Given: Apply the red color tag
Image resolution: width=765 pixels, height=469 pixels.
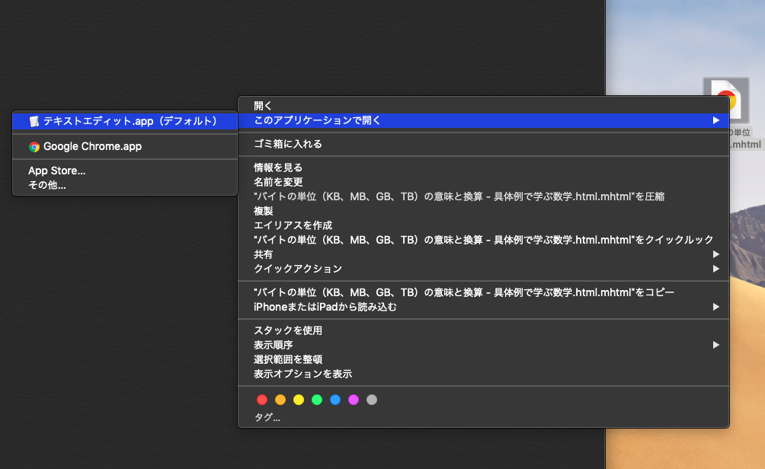Looking at the screenshot, I should pos(262,400).
